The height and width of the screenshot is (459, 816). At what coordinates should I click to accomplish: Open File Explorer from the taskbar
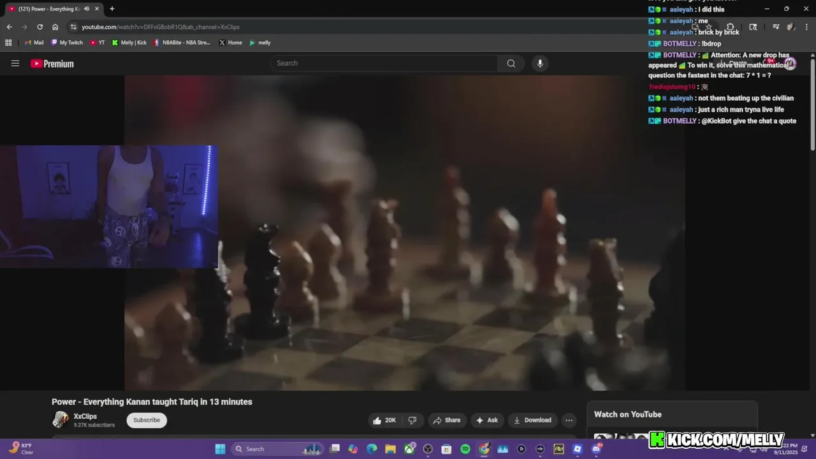click(390, 449)
